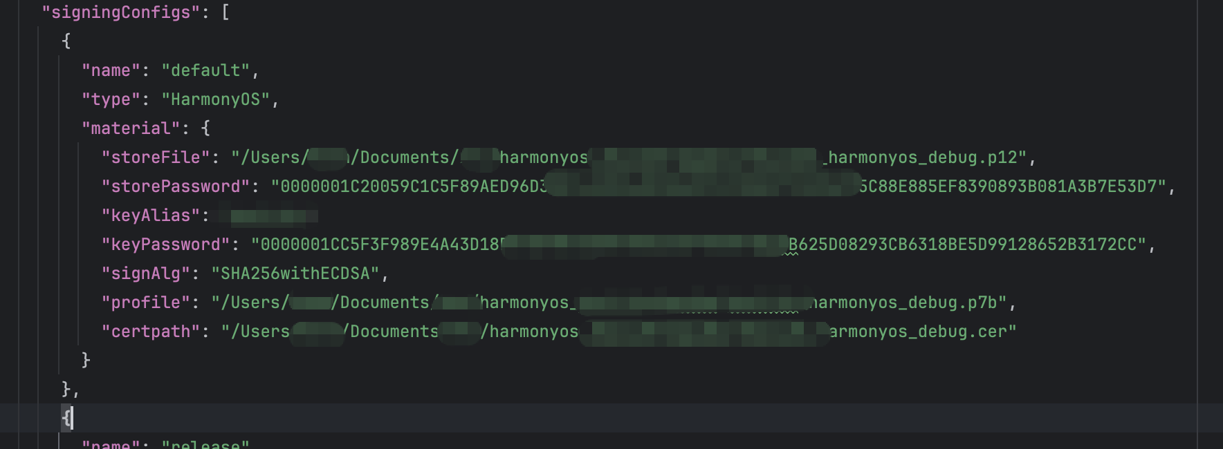Click the opening brace on the highlighted line
Screen dimensions: 1223x449
click(x=66, y=418)
